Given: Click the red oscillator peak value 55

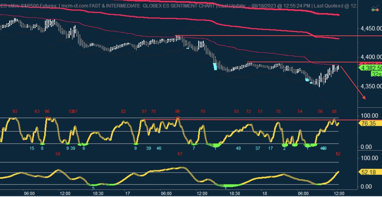Looking at the screenshot, I should point(236,112).
